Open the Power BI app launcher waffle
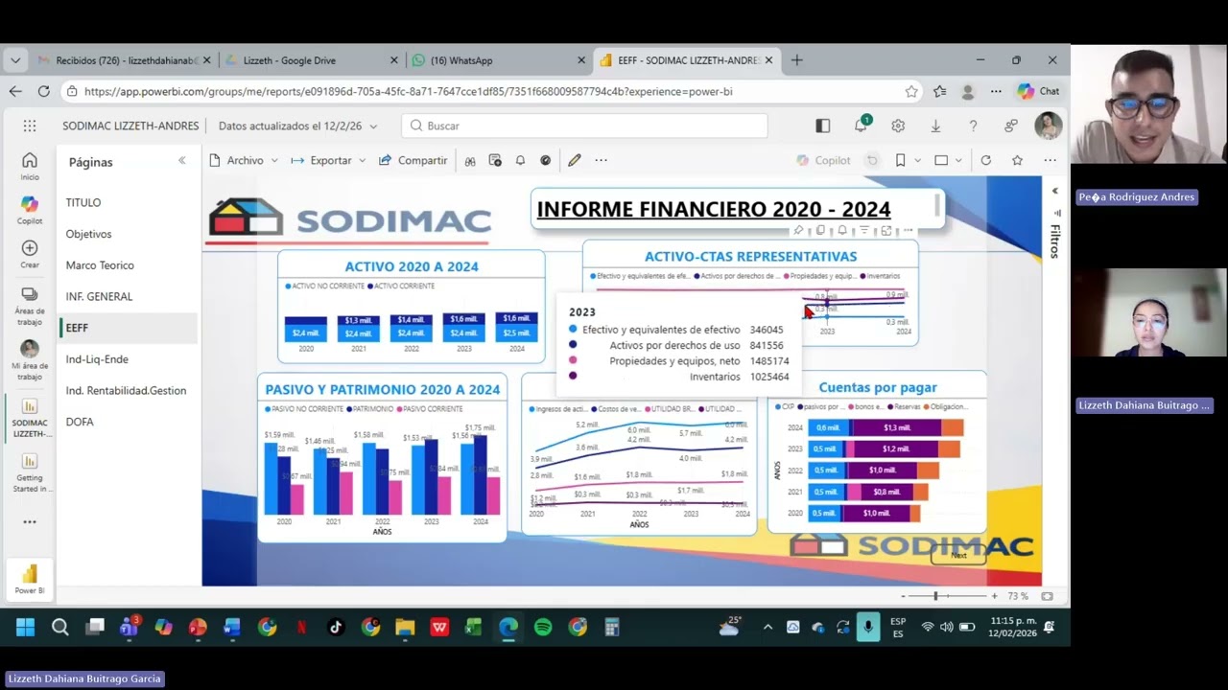 click(x=30, y=126)
